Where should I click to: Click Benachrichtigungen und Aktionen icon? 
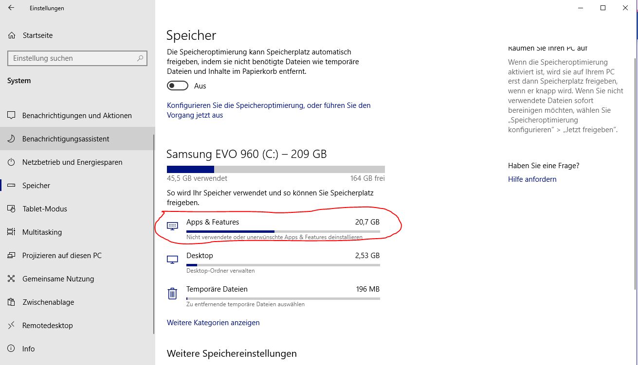12,116
